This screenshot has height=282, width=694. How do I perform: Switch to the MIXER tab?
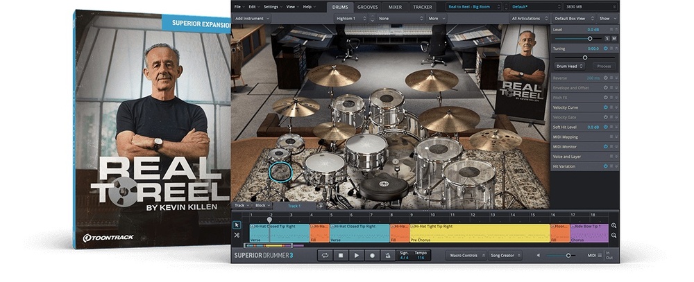coord(396,7)
